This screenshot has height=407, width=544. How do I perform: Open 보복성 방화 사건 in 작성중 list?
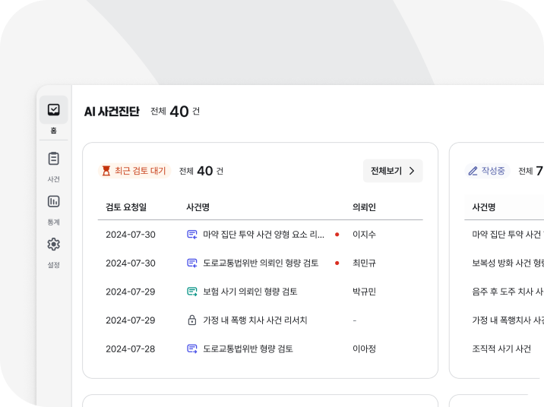[508, 263]
